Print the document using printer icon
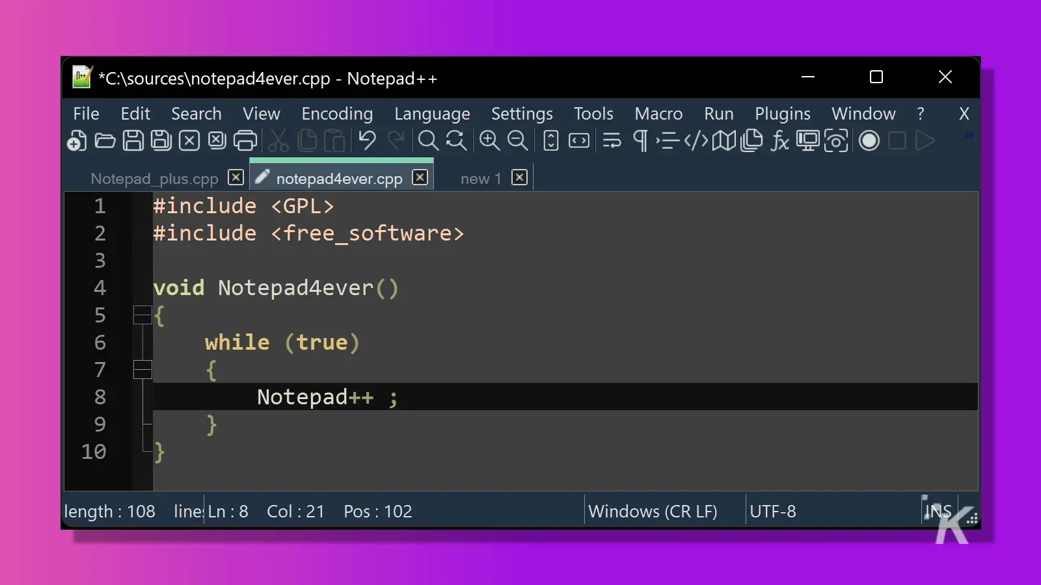Image resolution: width=1041 pixels, height=585 pixels. 245,140
